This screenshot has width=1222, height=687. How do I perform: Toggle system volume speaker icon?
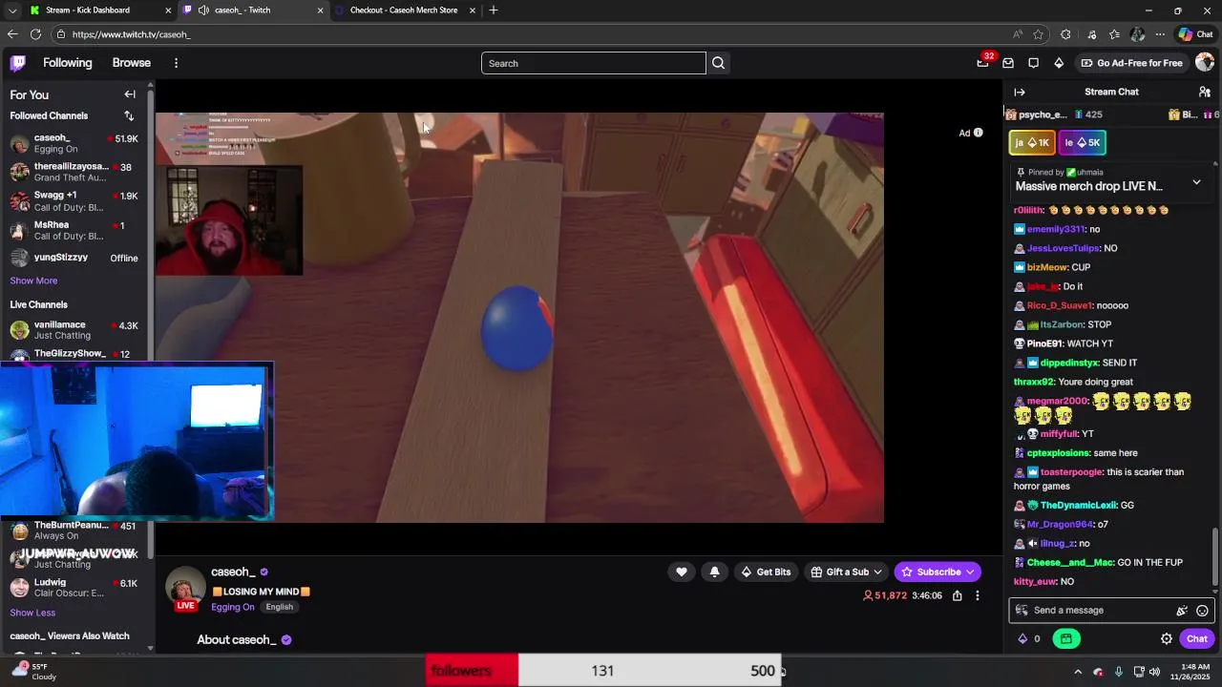pos(1154,672)
